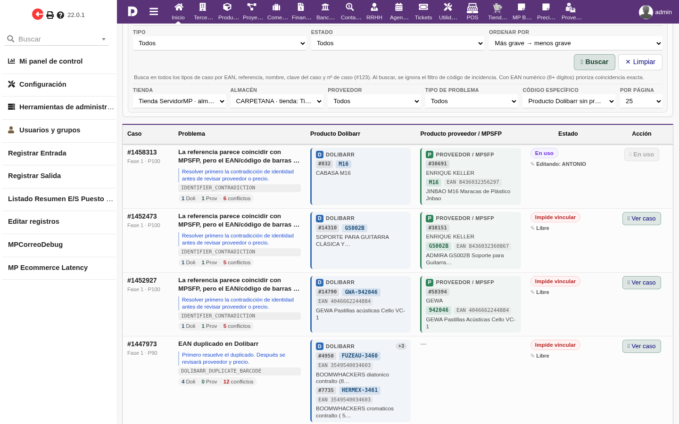Viewport: 679px width, 424px height.
Task: Click the En uso status badge
Action: 544,153
